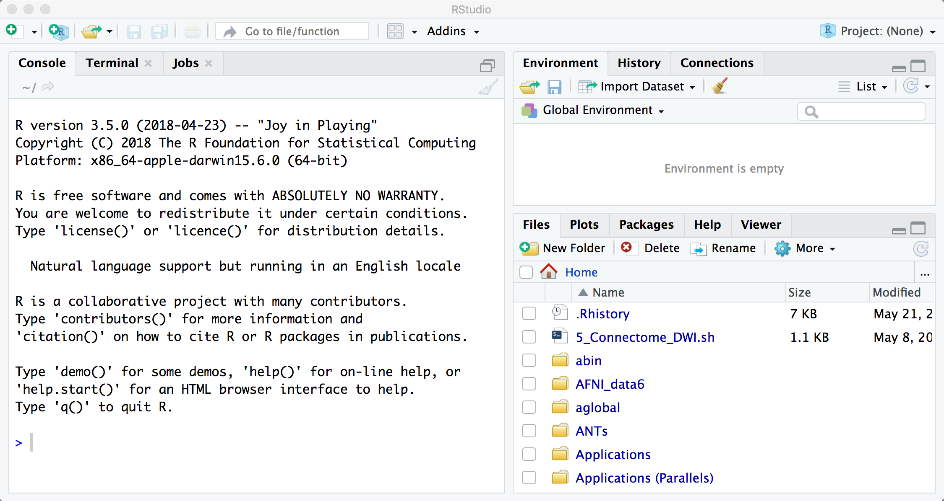Save workspace icon in Environment pane

(x=554, y=87)
